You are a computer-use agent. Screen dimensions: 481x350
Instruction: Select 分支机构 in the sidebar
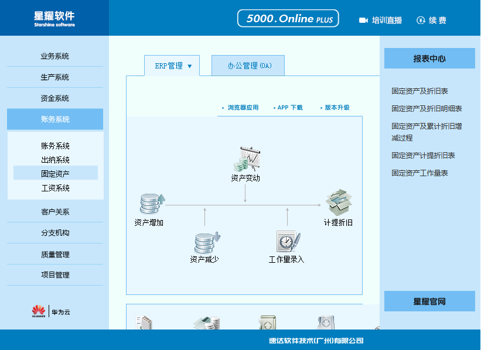pos(55,233)
